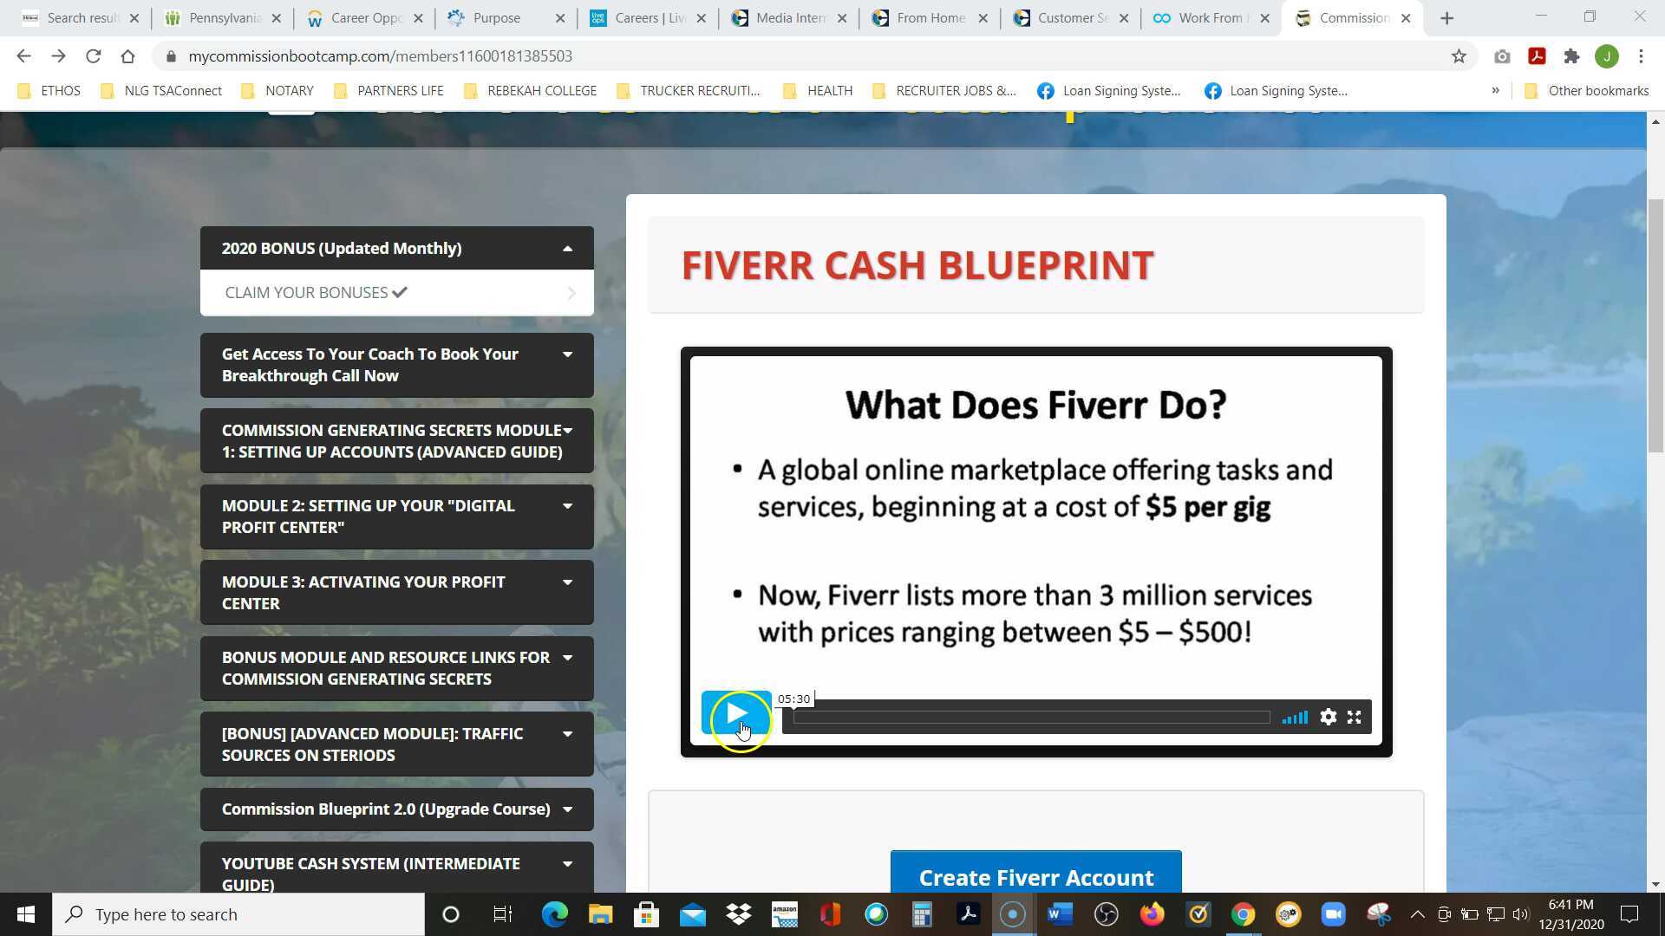The image size is (1665, 936).
Task: Open the Amazon app on the taskbar
Action: click(x=785, y=913)
